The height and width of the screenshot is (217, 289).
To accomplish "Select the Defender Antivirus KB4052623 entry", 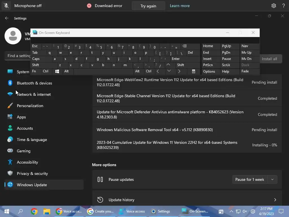I will pos(187,114).
